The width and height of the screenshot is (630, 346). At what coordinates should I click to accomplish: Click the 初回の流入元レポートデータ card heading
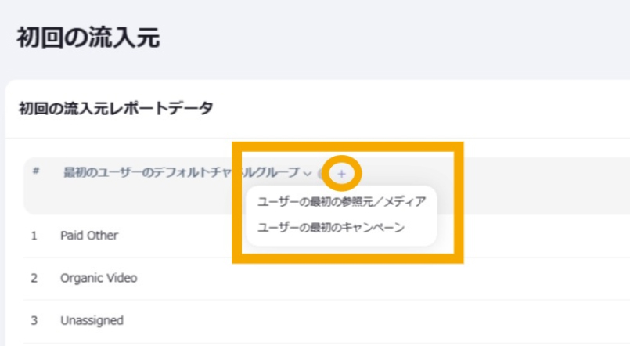click(x=115, y=109)
